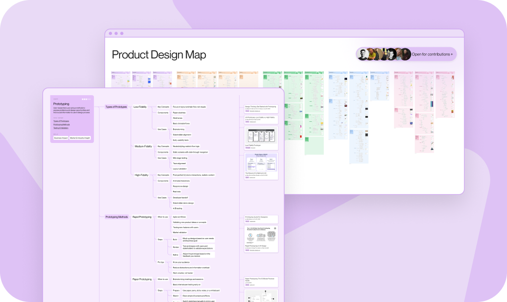Open the rightmost pink map thumbnail in back window

(445, 94)
